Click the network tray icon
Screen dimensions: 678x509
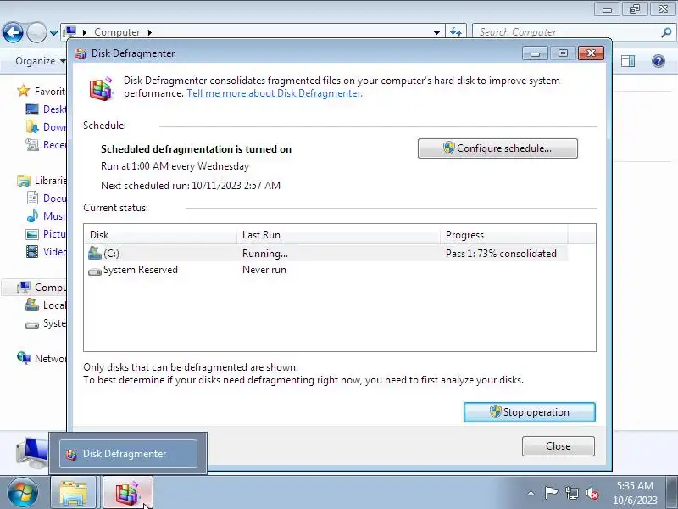pyautogui.click(x=571, y=493)
